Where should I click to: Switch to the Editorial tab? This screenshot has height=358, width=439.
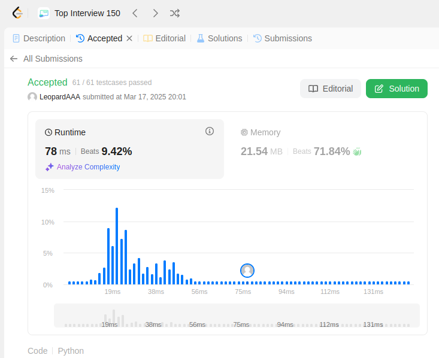click(x=164, y=38)
